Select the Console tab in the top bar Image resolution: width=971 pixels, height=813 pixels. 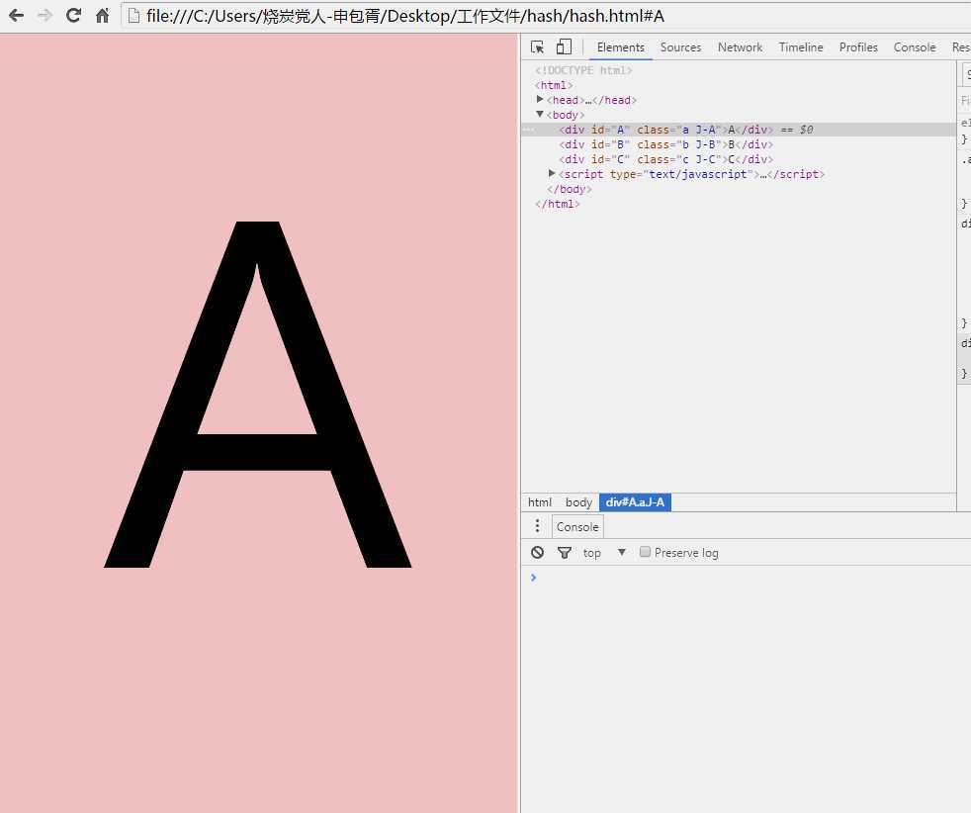915,47
